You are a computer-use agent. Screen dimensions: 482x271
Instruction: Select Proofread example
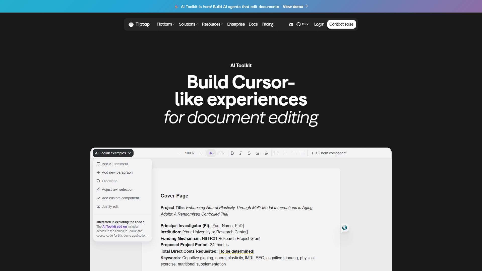pos(122,181)
